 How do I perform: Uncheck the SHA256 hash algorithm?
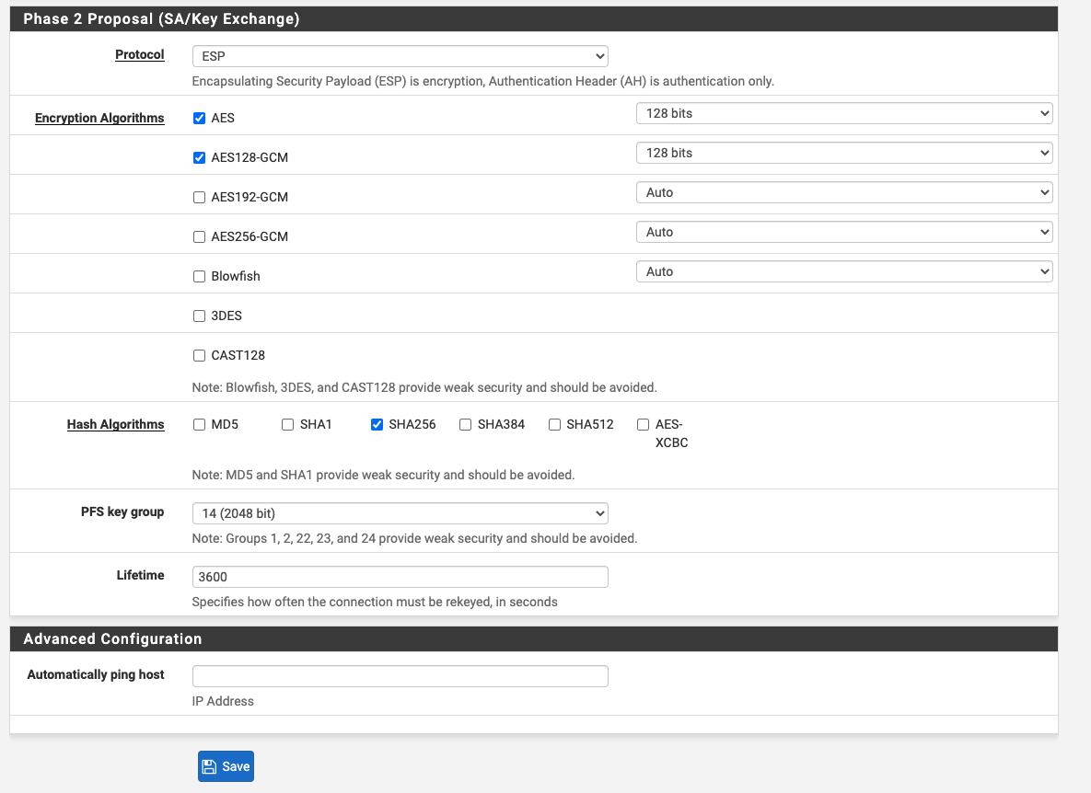(377, 425)
